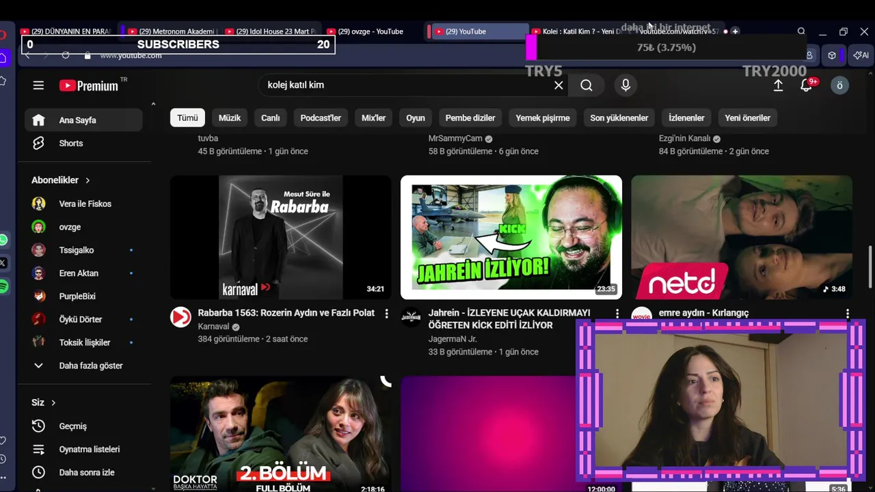The image size is (875, 492).
Task: Select the Mix'ler filter chip
Action: coord(374,118)
